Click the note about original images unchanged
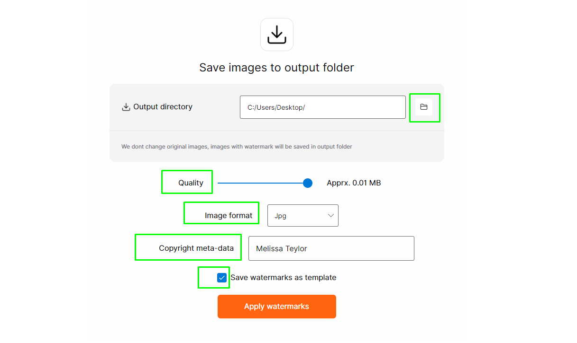The width and height of the screenshot is (577, 343). click(237, 147)
